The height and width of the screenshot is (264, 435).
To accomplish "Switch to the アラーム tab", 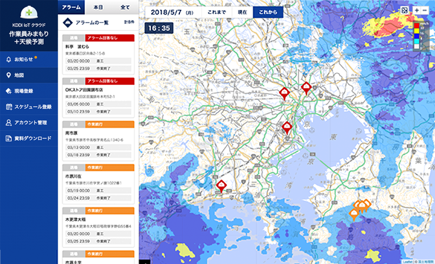I will tap(71, 7).
